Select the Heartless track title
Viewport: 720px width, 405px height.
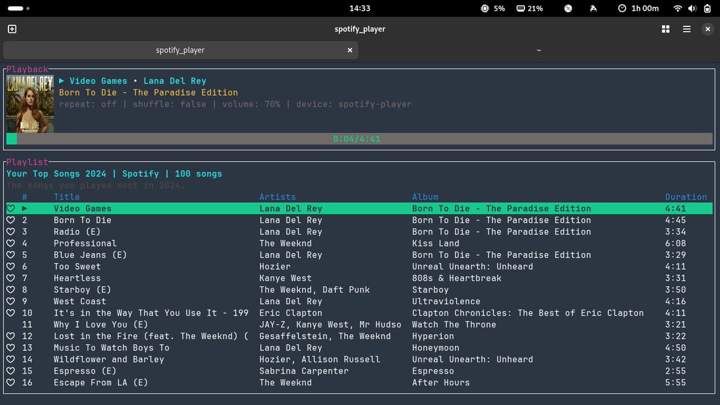coord(77,278)
